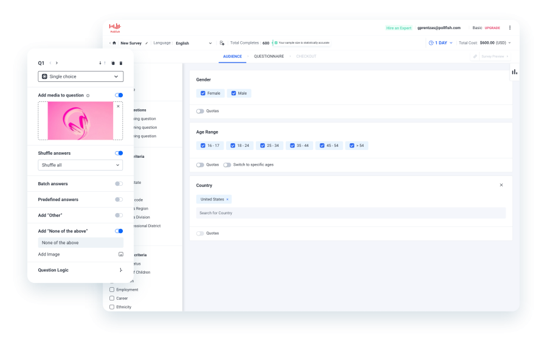Select the Audience tab

pyautogui.click(x=232, y=56)
